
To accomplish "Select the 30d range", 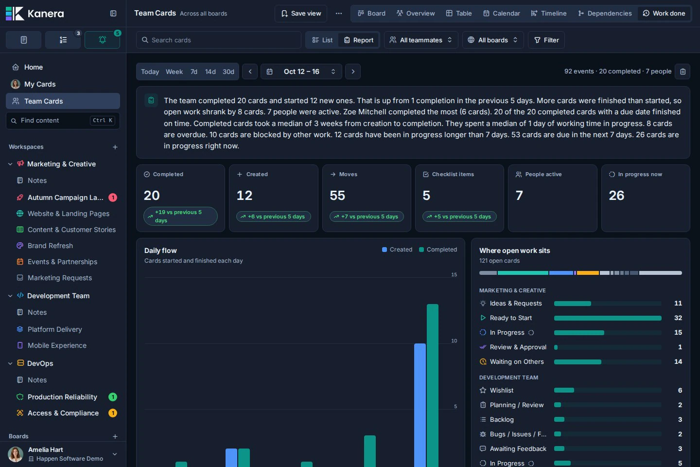I will tap(228, 72).
